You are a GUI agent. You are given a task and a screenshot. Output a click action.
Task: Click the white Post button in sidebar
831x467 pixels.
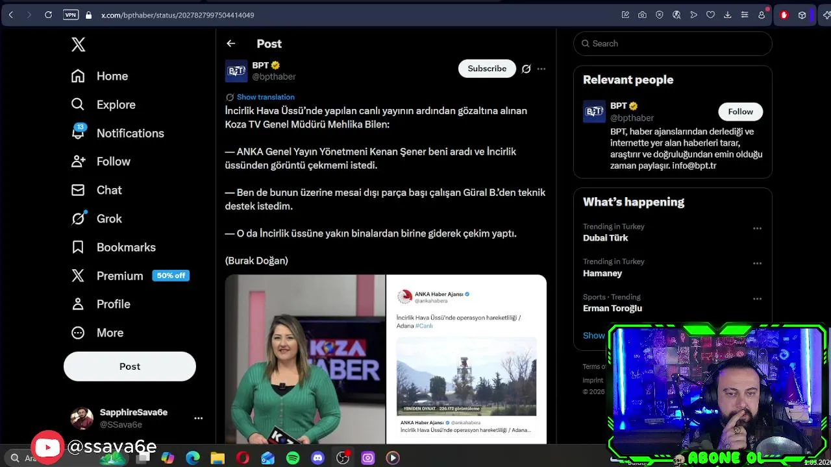point(130,366)
